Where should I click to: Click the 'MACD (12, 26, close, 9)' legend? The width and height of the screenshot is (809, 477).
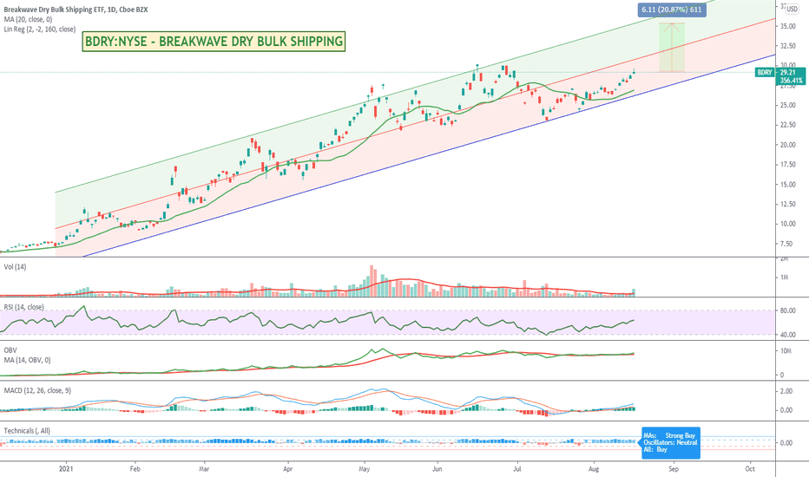pyautogui.click(x=37, y=390)
